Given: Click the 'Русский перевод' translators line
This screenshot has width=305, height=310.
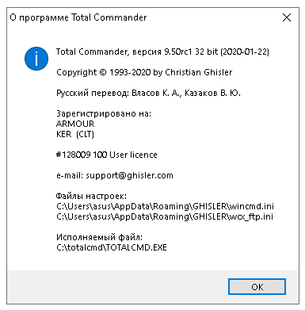Looking at the screenshot, I should [148, 93].
